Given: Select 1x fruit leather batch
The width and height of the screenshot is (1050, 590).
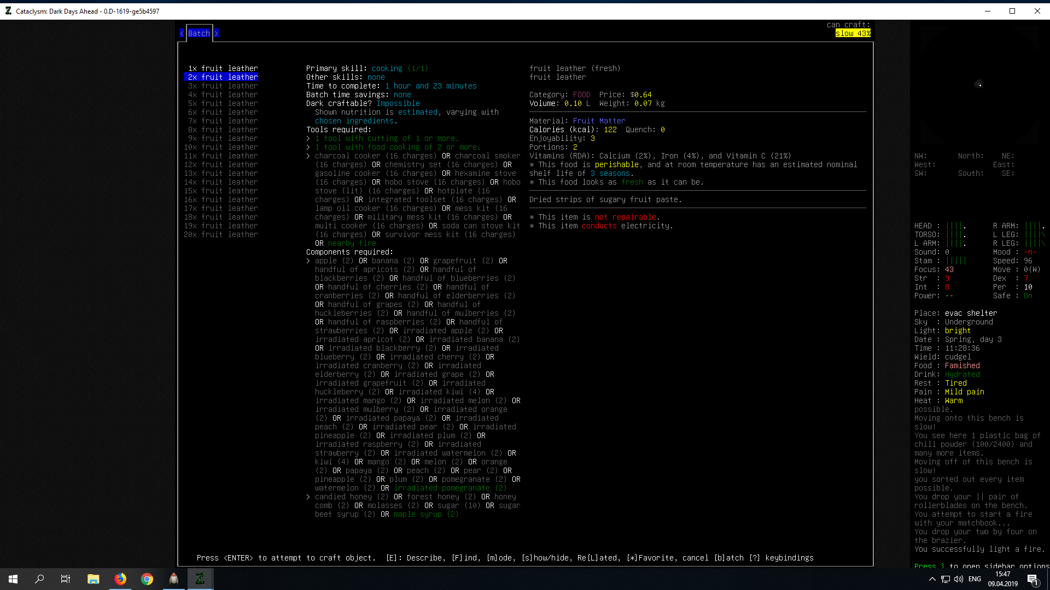Looking at the screenshot, I should coord(223,68).
